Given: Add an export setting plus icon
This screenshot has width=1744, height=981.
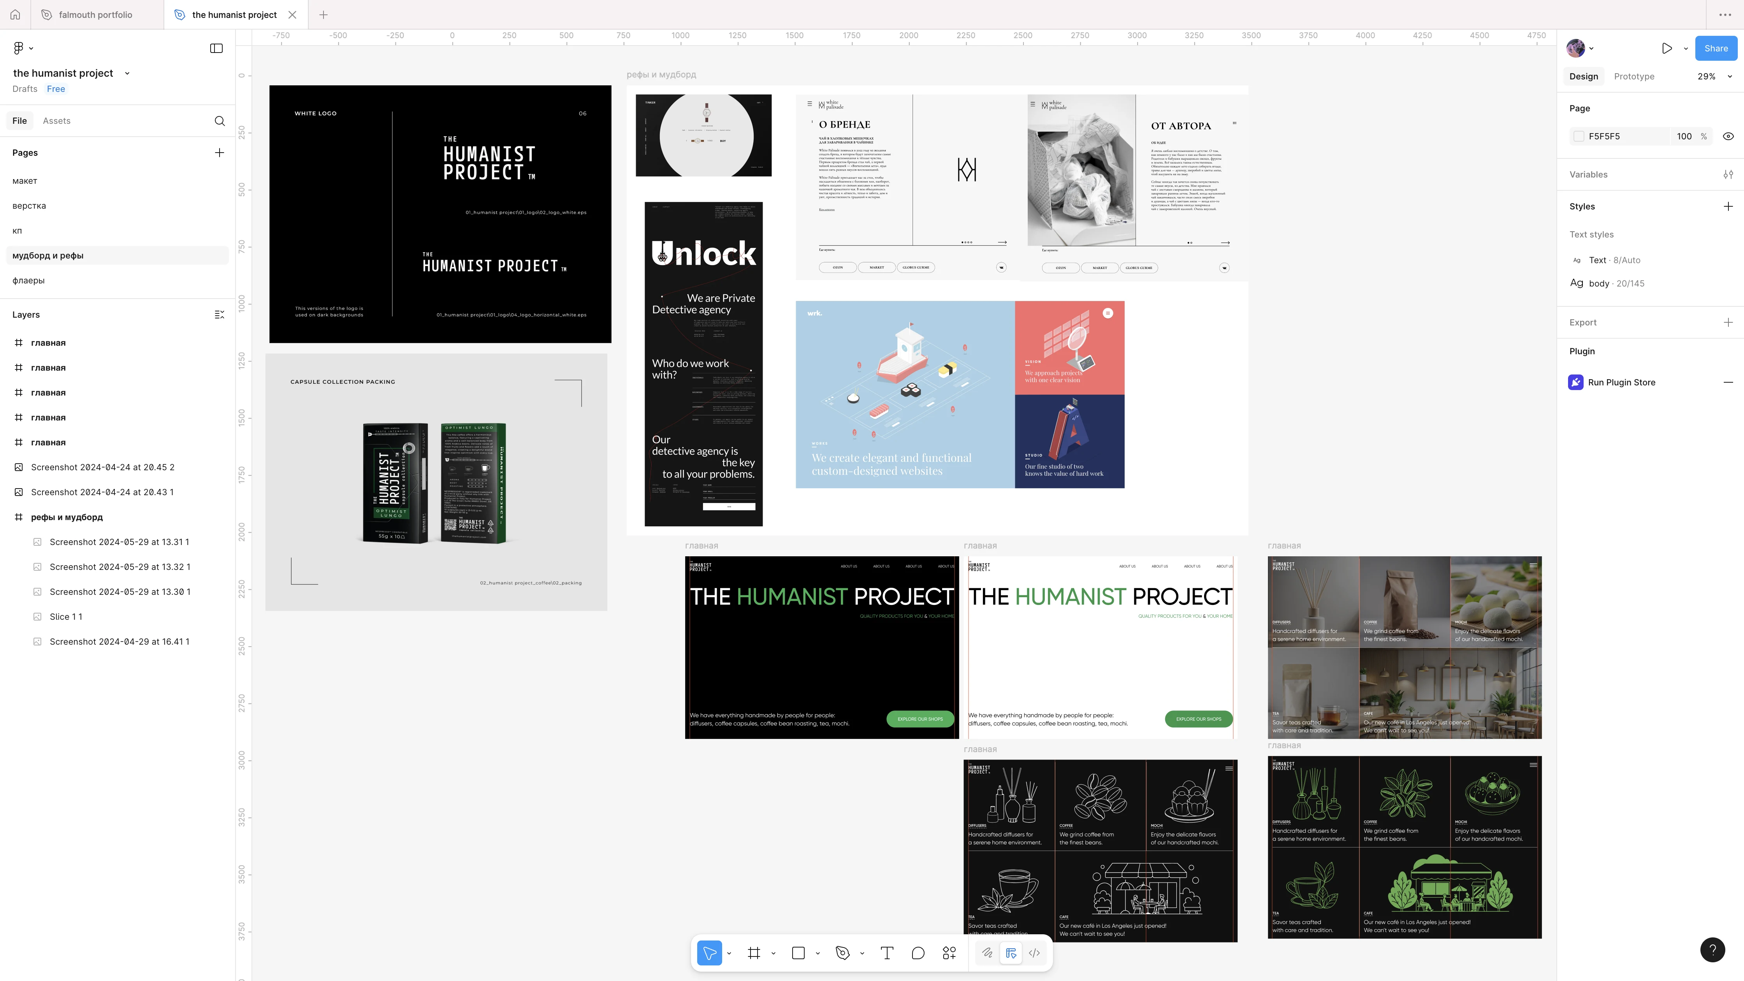Looking at the screenshot, I should [1728, 322].
